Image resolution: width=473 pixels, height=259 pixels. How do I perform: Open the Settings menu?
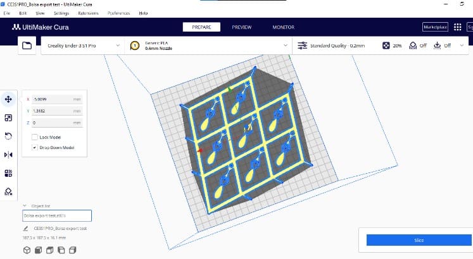click(61, 13)
